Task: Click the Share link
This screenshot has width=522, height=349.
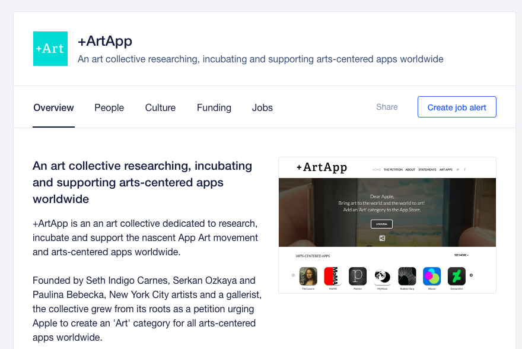Action: tap(387, 107)
